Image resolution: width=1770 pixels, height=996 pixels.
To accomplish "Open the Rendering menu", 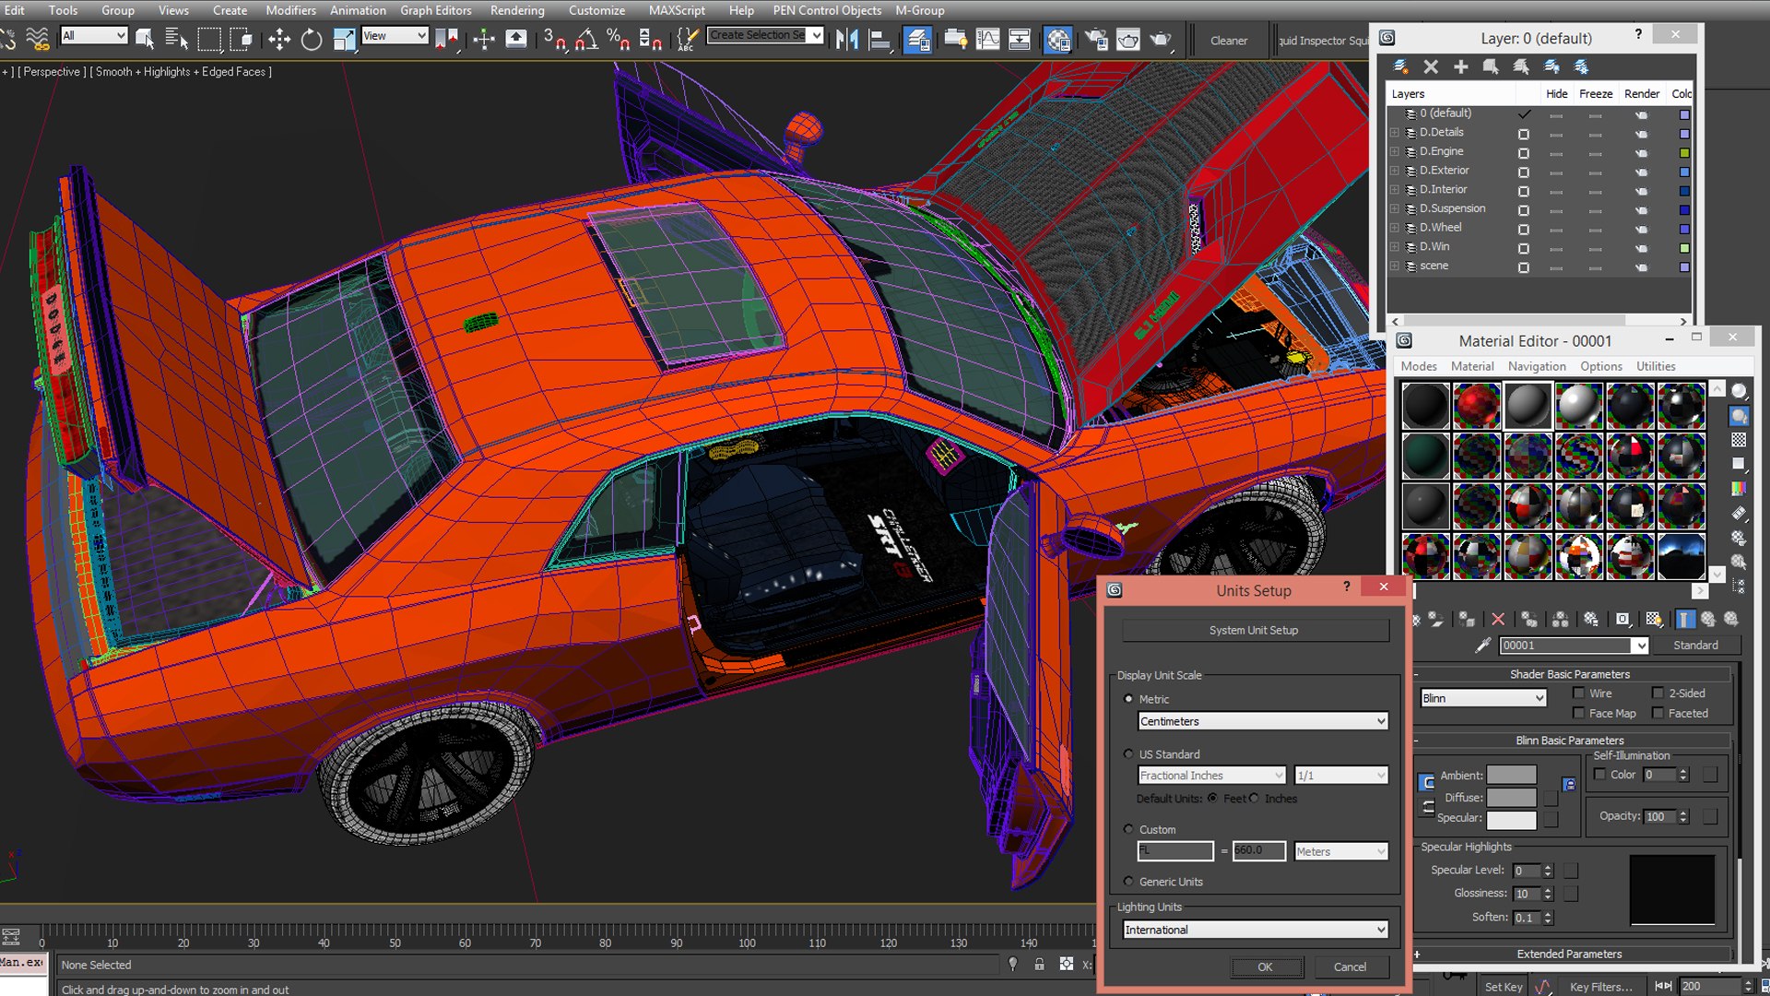I will click(x=517, y=10).
